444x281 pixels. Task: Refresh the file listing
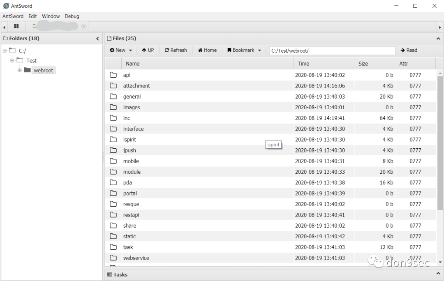(176, 50)
